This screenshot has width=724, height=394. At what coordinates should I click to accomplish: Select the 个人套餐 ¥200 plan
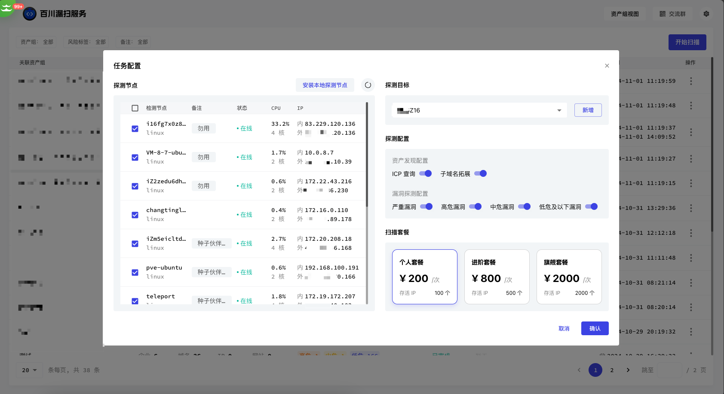425,277
